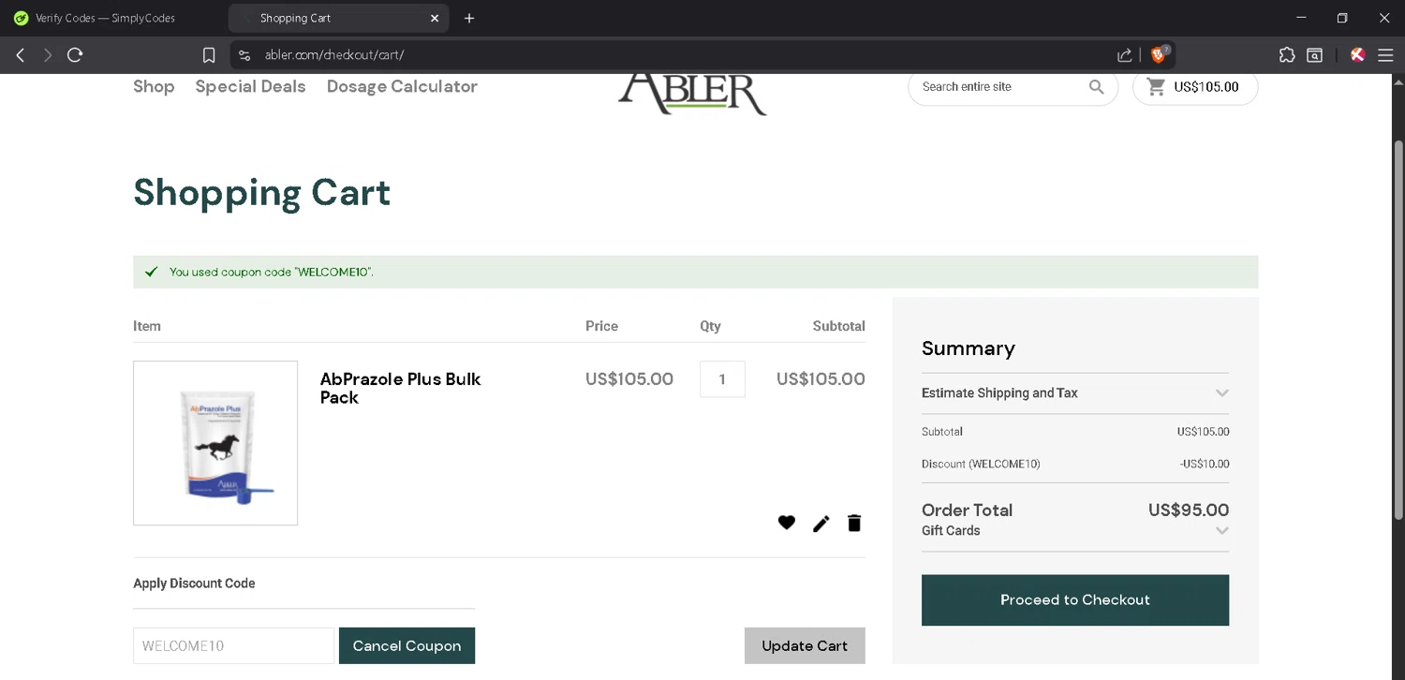Remove item using trash can icon
The height and width of the screenshot is (680, 1405).
pos(854,523)
